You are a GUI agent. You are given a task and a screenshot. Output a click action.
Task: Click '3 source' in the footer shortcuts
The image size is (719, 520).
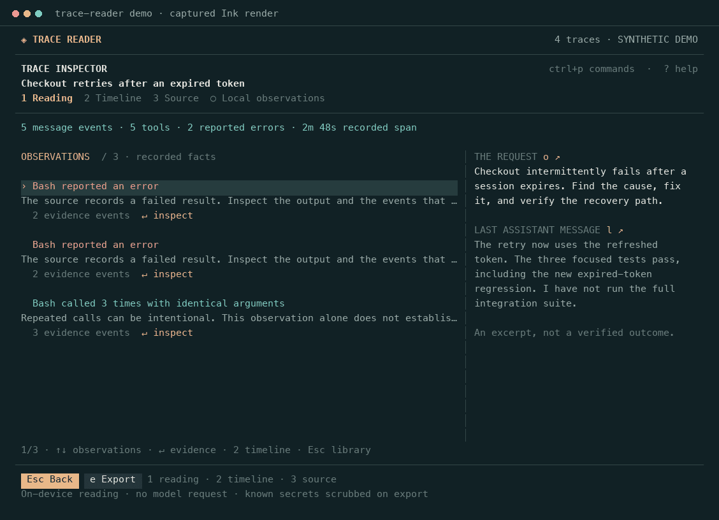[x=314, y=480]
